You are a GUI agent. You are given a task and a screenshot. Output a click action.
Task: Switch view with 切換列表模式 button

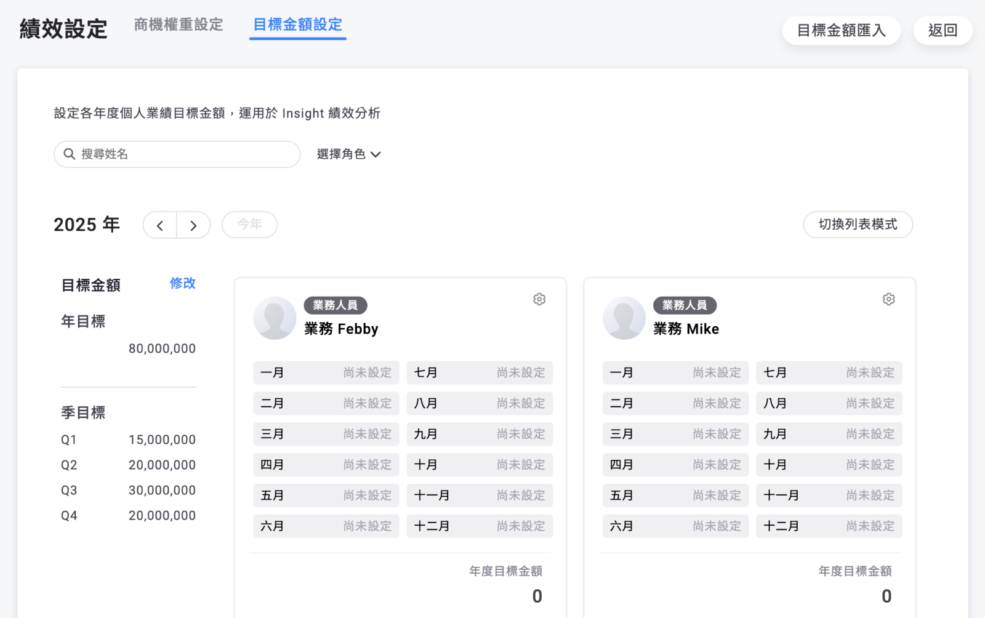858,225
